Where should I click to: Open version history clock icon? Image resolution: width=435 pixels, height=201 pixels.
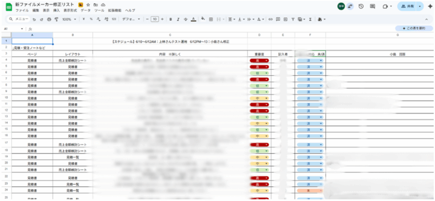[361, 7]
